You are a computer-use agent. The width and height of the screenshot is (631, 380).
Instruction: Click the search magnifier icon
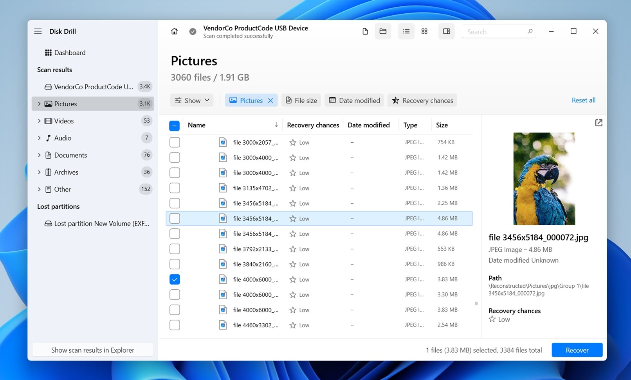coord(530,31)
